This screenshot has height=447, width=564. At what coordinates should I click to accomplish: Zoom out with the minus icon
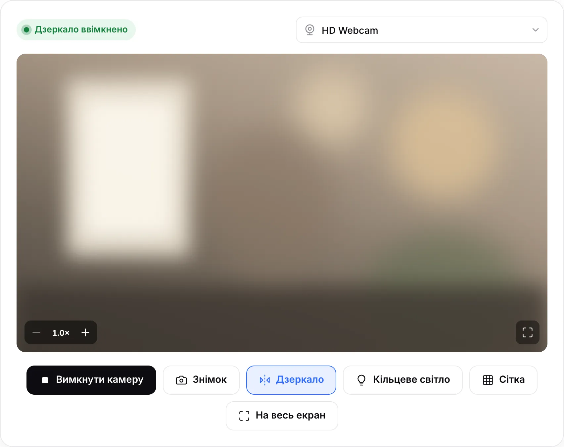[x=36, y=332]
